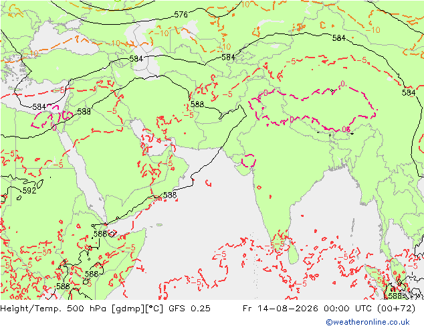
Task: Click the 588 label in the bottom right corner
Action: (395, 296)
